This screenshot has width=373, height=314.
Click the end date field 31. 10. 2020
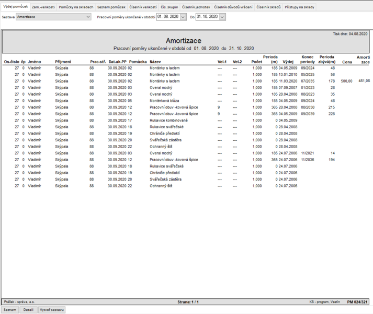208,17
